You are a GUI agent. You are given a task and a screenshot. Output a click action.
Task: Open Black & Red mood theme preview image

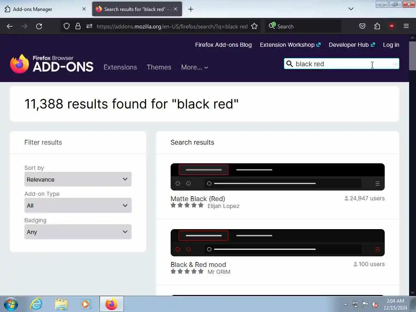[277, 243]
